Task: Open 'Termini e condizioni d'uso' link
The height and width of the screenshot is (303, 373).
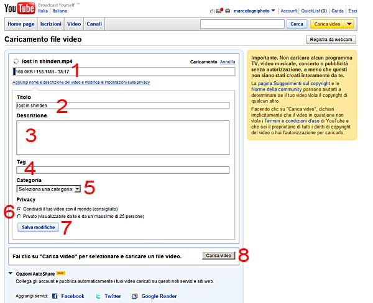Action: 292,120
